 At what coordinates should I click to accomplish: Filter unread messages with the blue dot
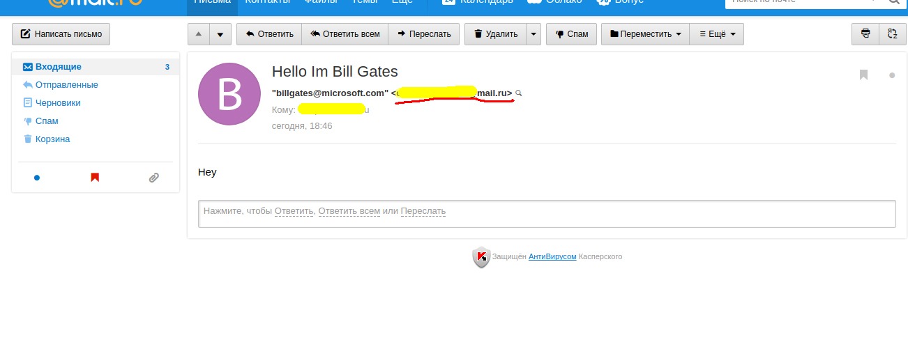(x=37, y=178)
